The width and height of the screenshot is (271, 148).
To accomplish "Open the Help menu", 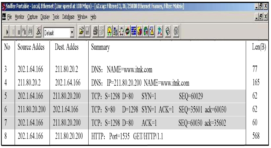I will coord(93,17).
